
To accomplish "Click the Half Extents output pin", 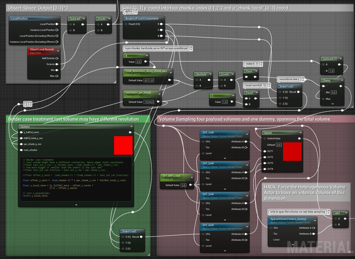I will tap(57, 58).
